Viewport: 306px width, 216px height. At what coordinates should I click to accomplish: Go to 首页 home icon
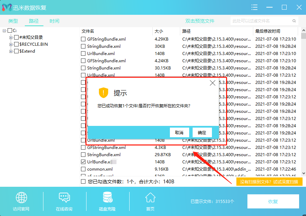pyautogui.click(x=150, y=198)
